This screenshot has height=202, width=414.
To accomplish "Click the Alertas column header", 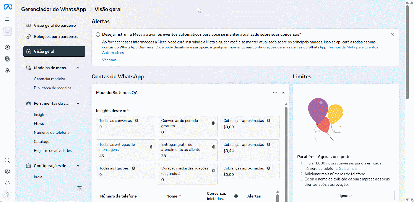I will [x=254, y=196].
